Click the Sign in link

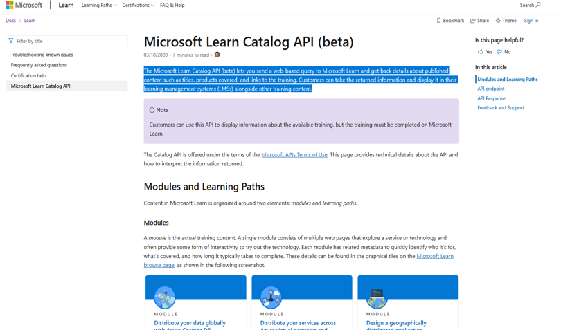[x=531, y=20]
